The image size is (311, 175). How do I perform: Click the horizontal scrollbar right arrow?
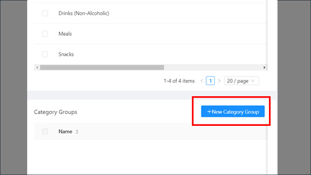[264, 68]
